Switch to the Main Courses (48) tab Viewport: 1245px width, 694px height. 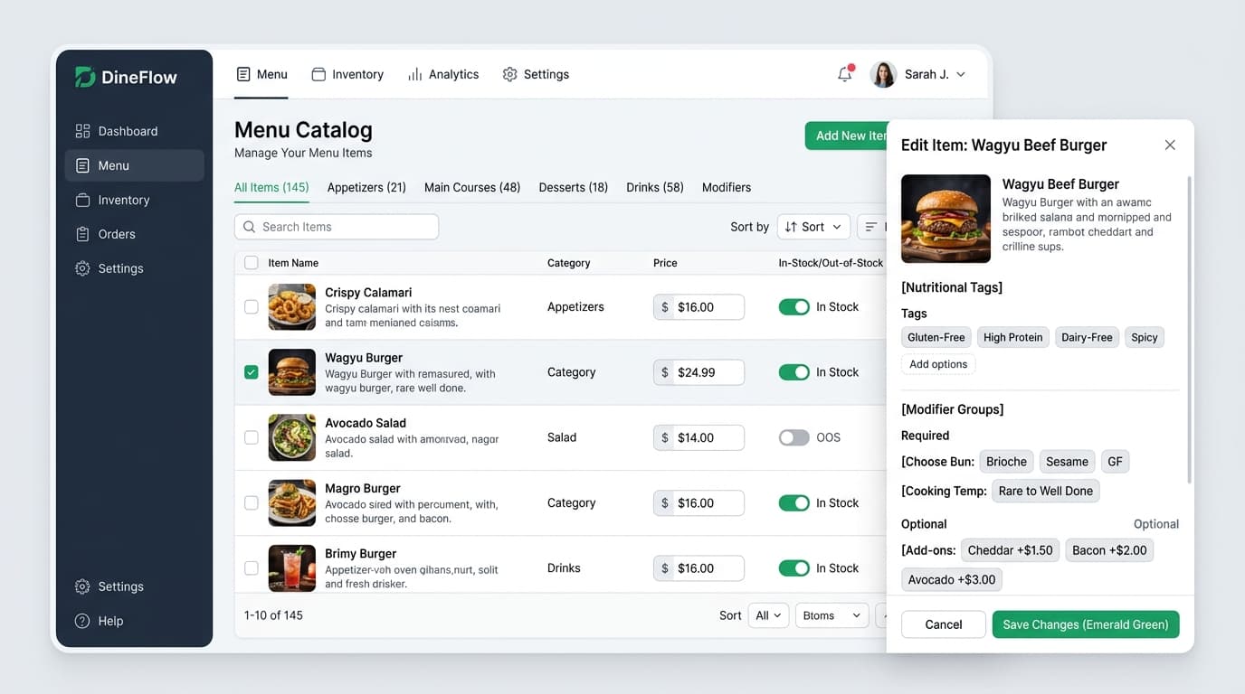click(472, 187)
